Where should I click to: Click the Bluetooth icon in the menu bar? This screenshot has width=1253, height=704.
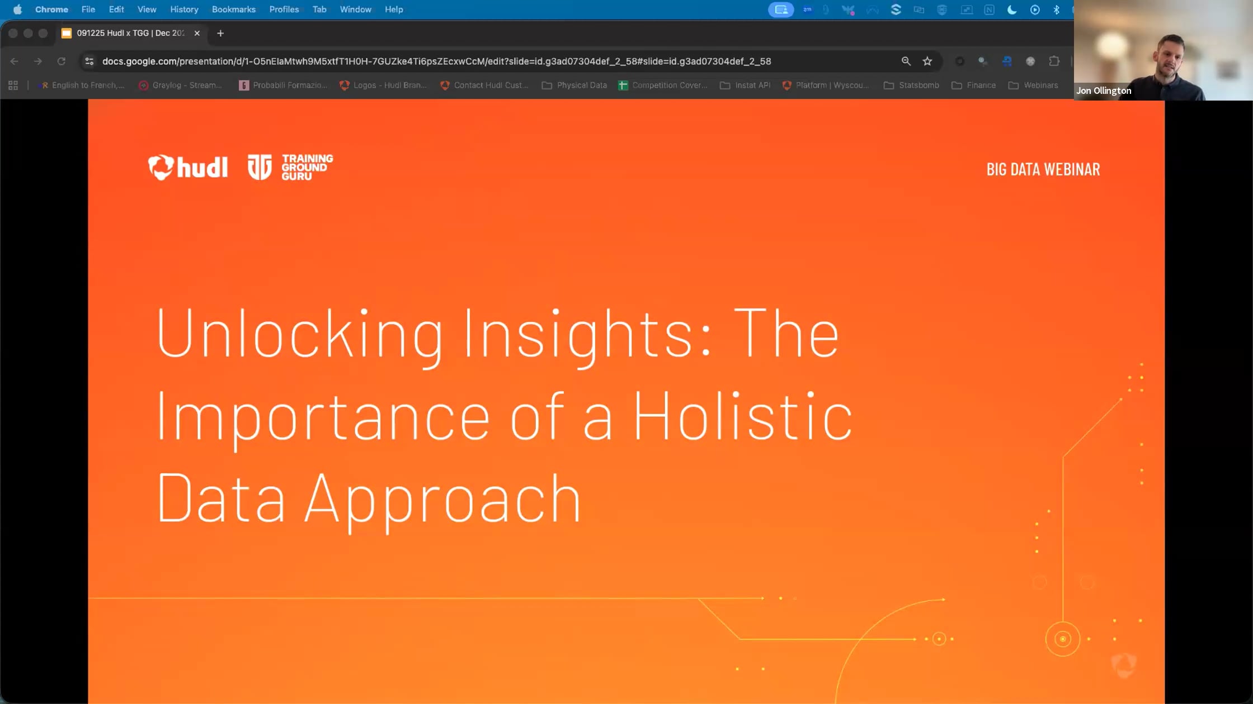pos(1057,9)
